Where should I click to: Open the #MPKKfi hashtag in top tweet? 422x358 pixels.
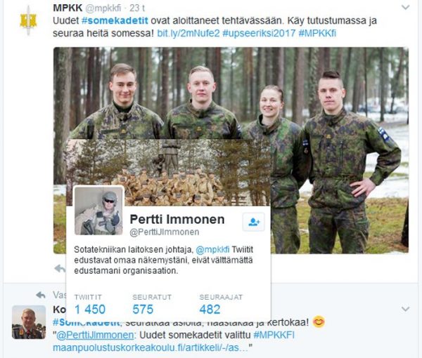pos(317,33)
